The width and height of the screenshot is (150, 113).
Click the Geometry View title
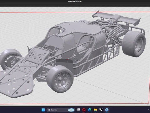pos(75,1)
